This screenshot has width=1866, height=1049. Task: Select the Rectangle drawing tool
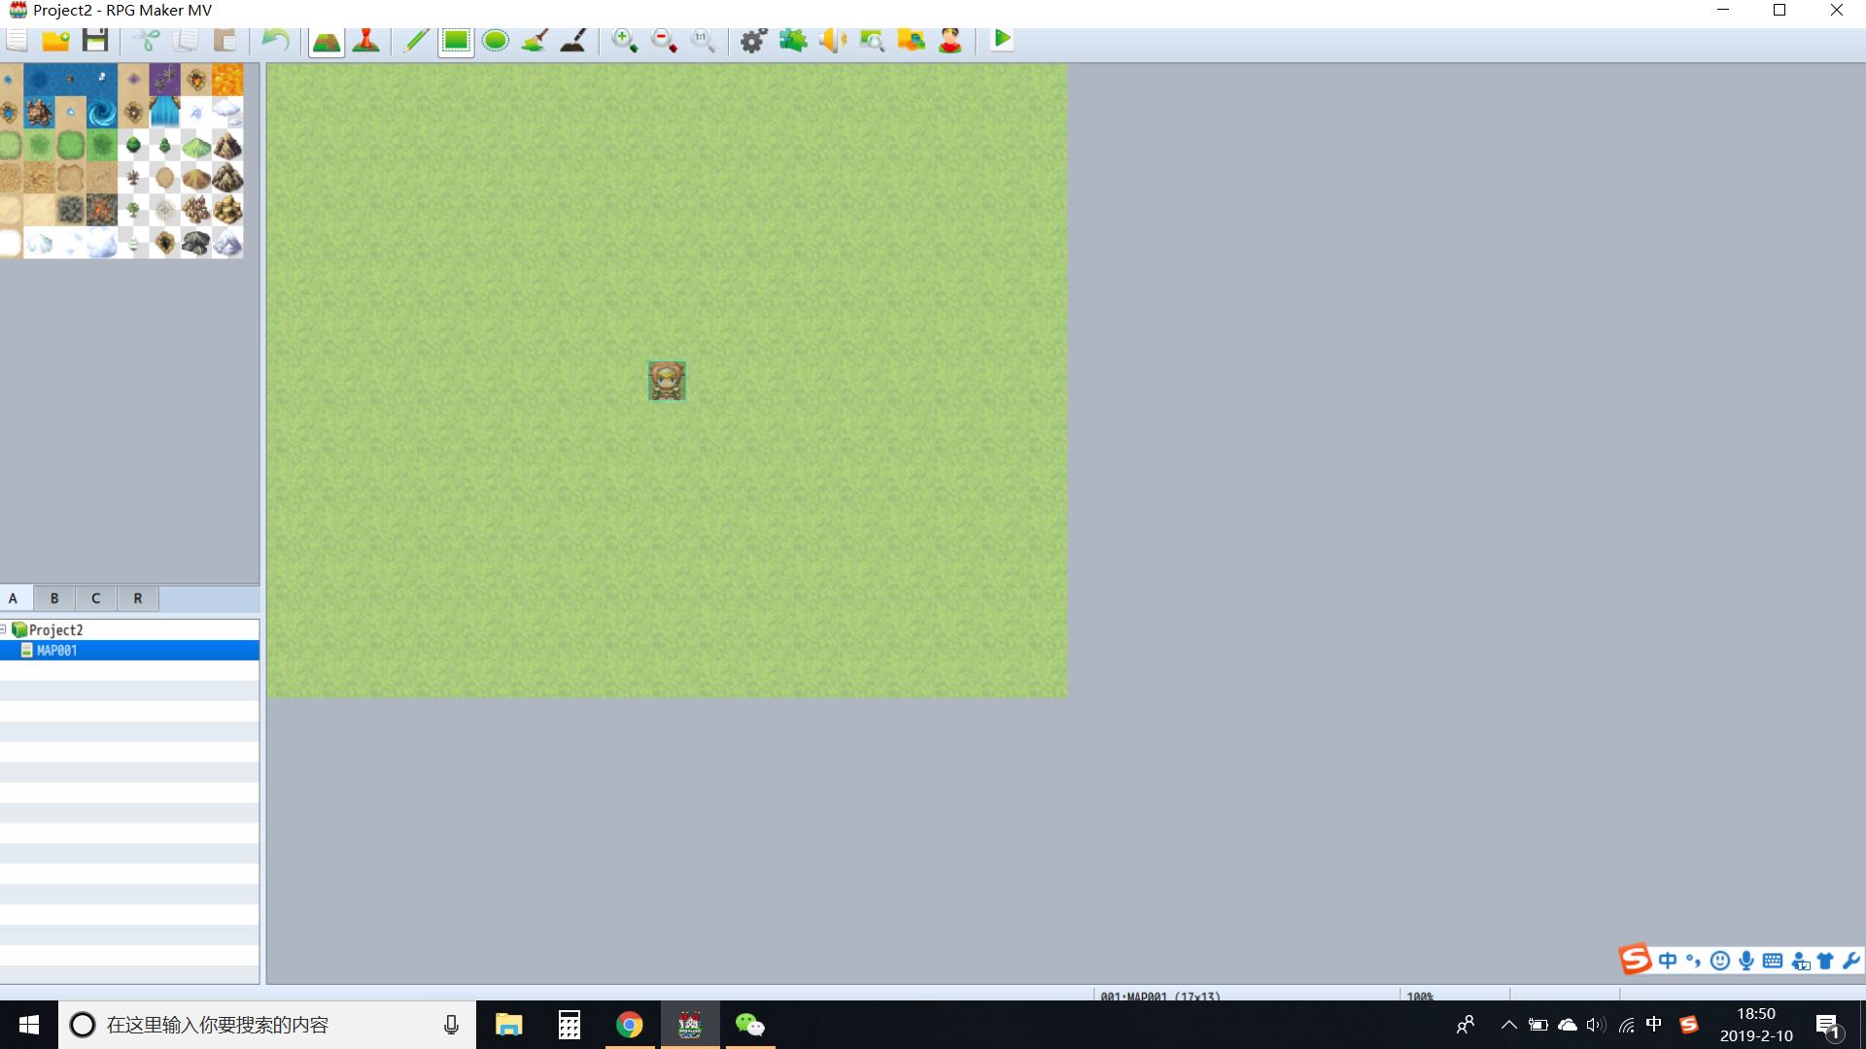pyautogui.click(x=456, y=40)
